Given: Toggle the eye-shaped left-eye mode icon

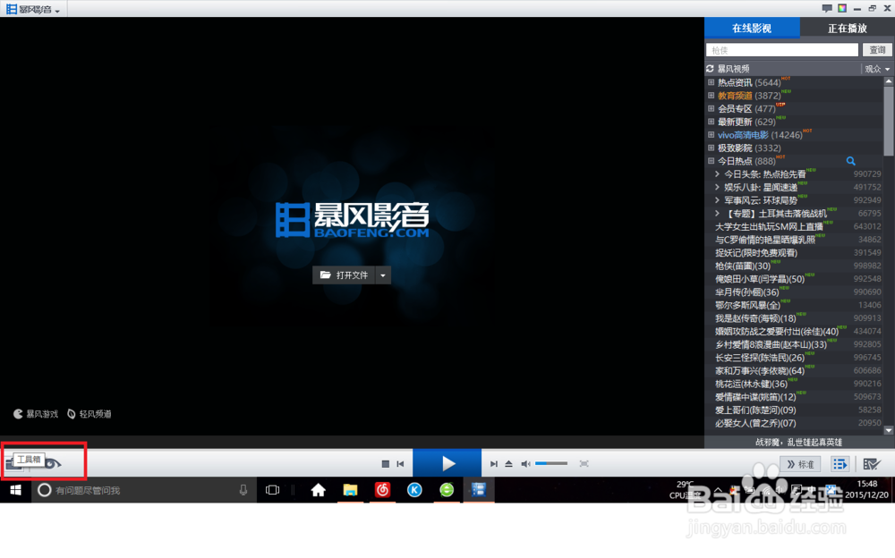Looking at the screenshot, I should [x=53, y=464].
